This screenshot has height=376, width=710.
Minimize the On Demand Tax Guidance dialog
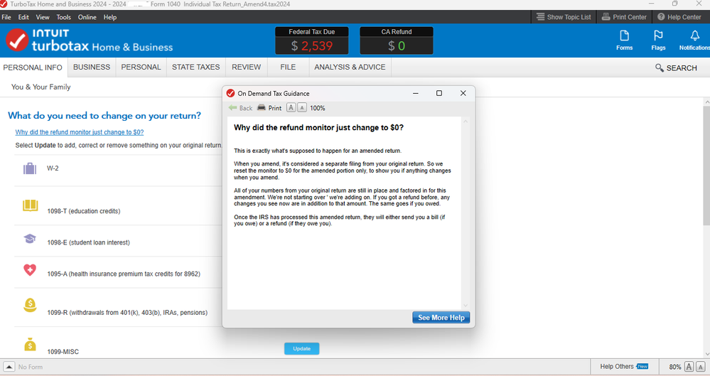[x=415, y=93]
